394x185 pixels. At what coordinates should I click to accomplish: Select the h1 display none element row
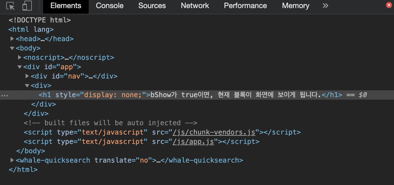tap(197, 95)
